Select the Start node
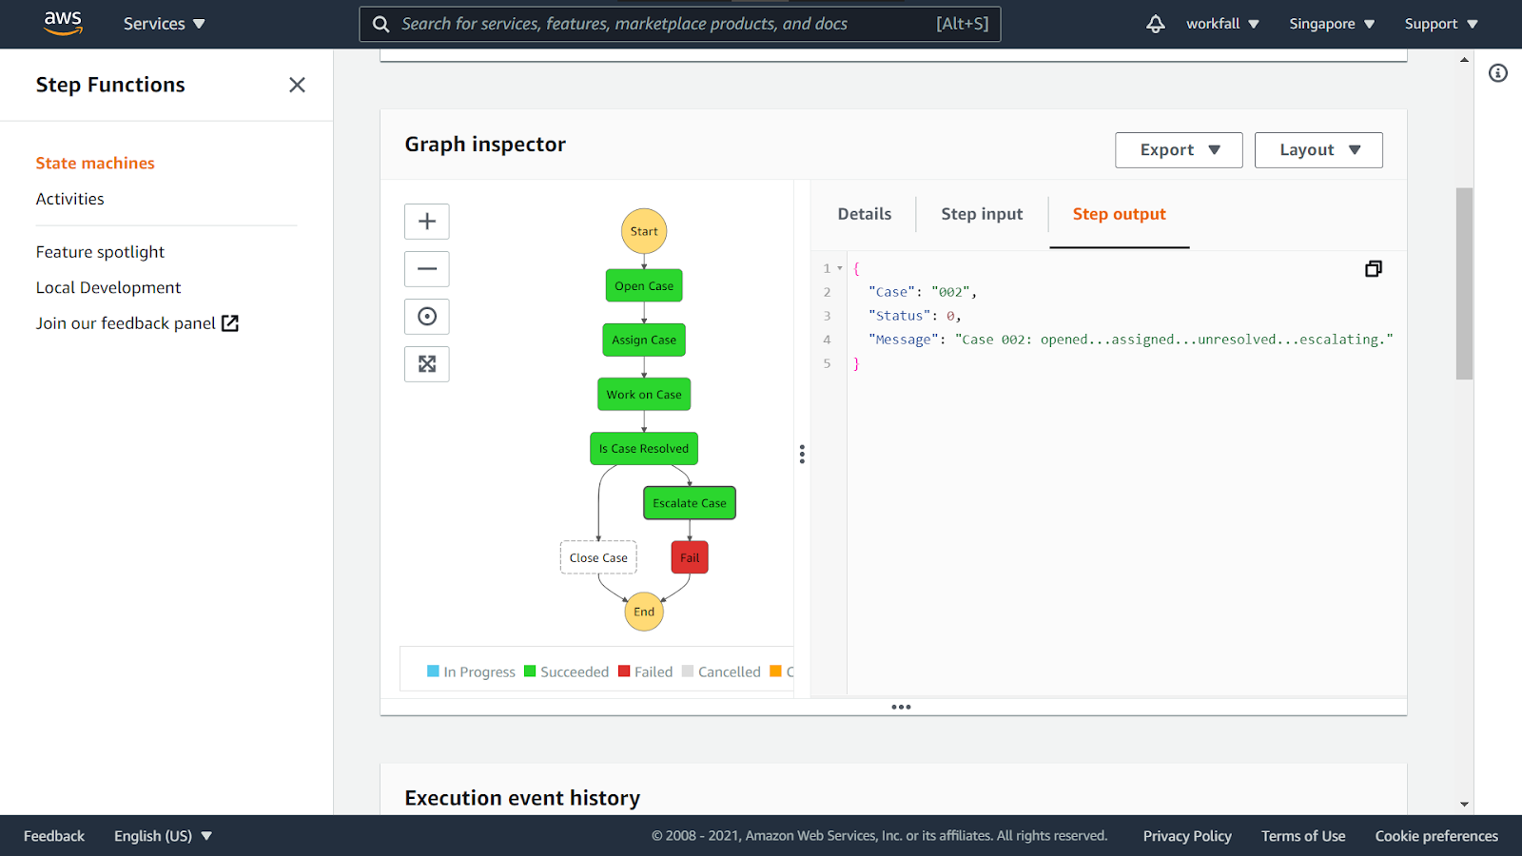The height and width of the screenshot is (856, 1522). [x=644, y=231]
